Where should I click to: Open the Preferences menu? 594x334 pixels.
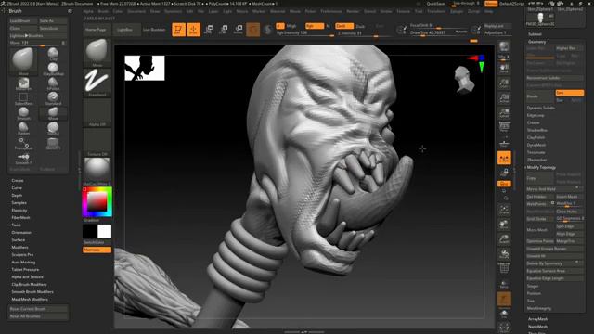click(x=331, y=11)
